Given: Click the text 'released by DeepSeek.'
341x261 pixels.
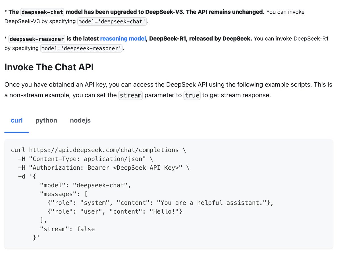Looking at the screenshot, I should [221, 38].
